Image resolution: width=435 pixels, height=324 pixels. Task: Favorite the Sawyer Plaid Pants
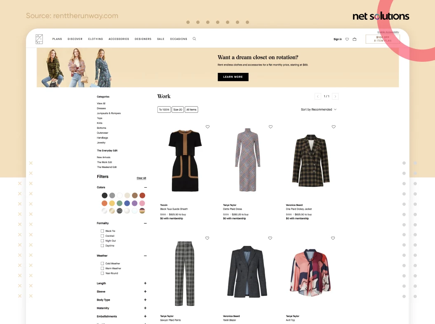(x=207, y=238)
